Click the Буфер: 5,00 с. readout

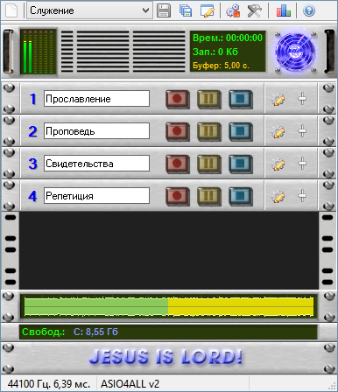point(221,66)
